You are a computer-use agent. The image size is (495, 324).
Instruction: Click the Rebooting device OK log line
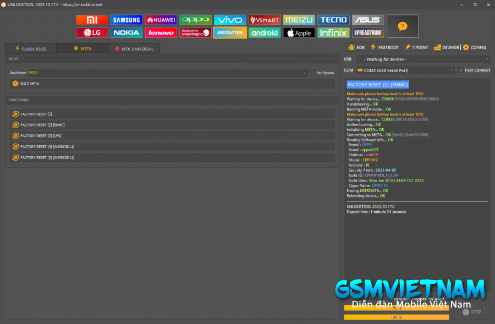(x=366, y=196)
